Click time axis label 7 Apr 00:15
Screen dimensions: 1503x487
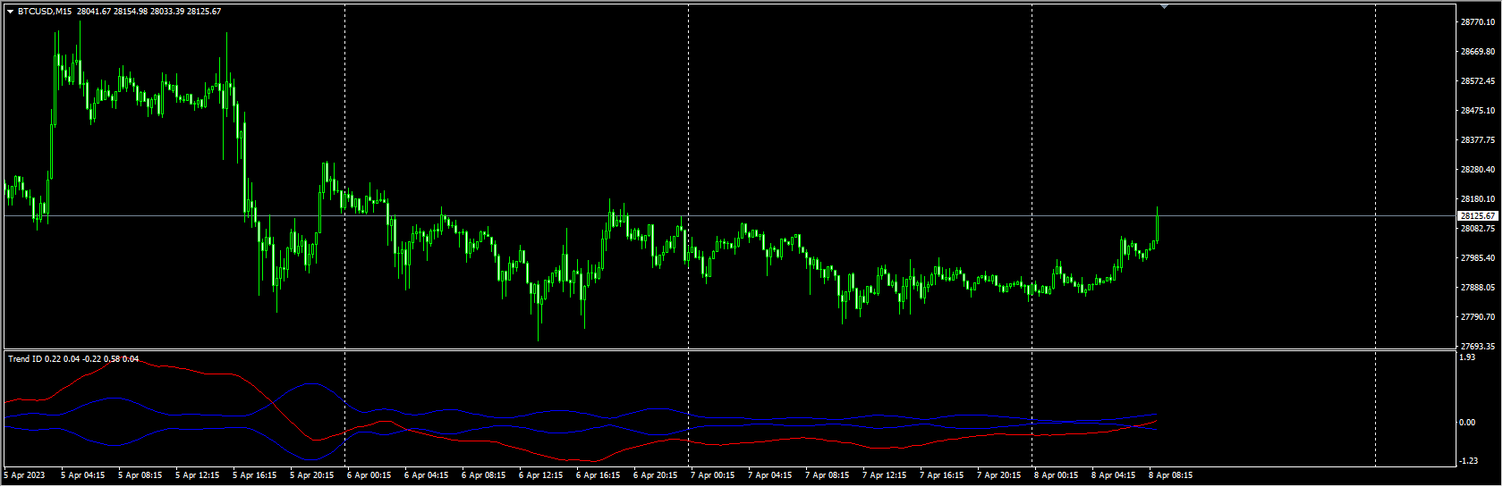(x=713, y=475)
